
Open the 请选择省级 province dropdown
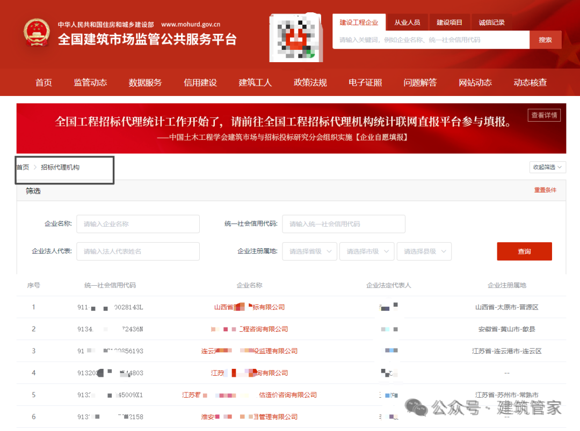coord(309,251)
